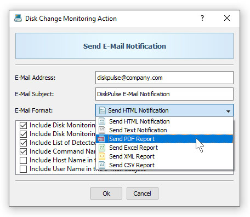Image resolution: width=250 pixels, height=217 pixels.
Task: Collapse E-Mail Format dropdown via arrow
Action: click(x=228, y=111)
